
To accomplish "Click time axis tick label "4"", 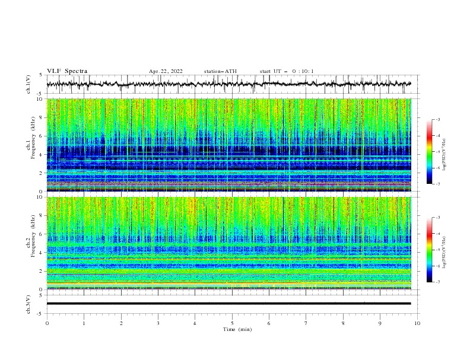I will pyautogui.click(x=195, y=323).
